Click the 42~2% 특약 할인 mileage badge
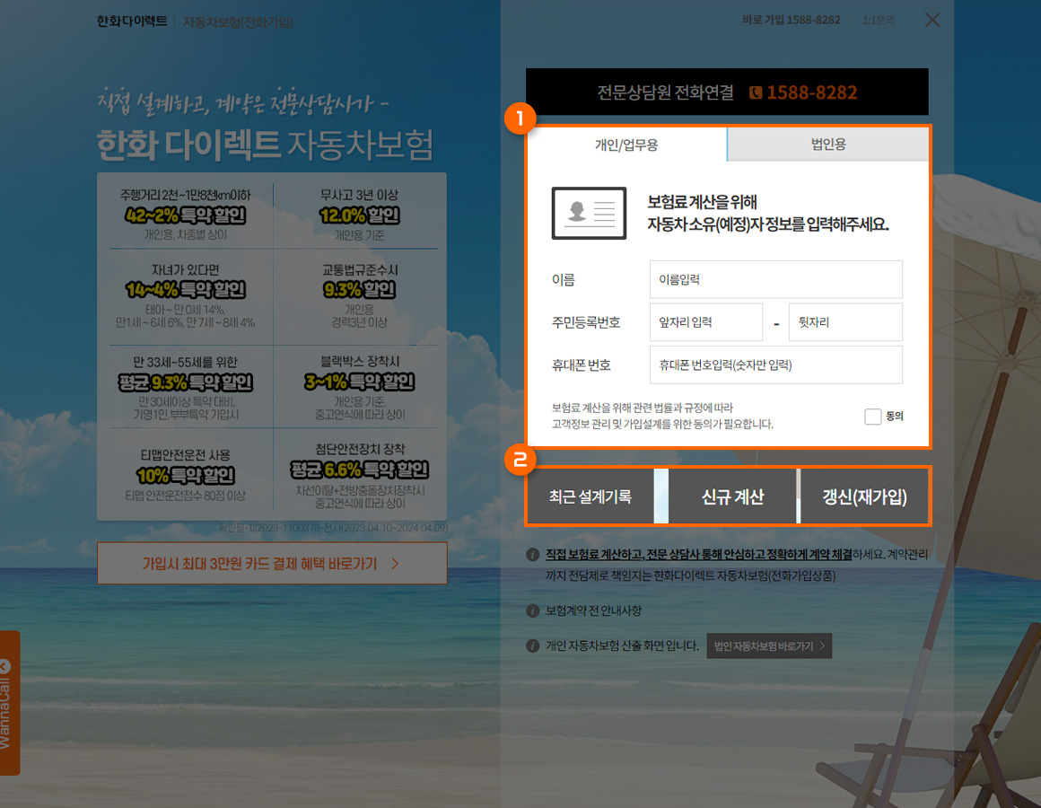Viewport: 1041px width, 808px height. 185,215
